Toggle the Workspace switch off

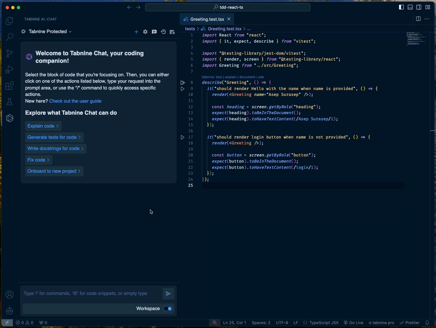(x=168, y=309)
